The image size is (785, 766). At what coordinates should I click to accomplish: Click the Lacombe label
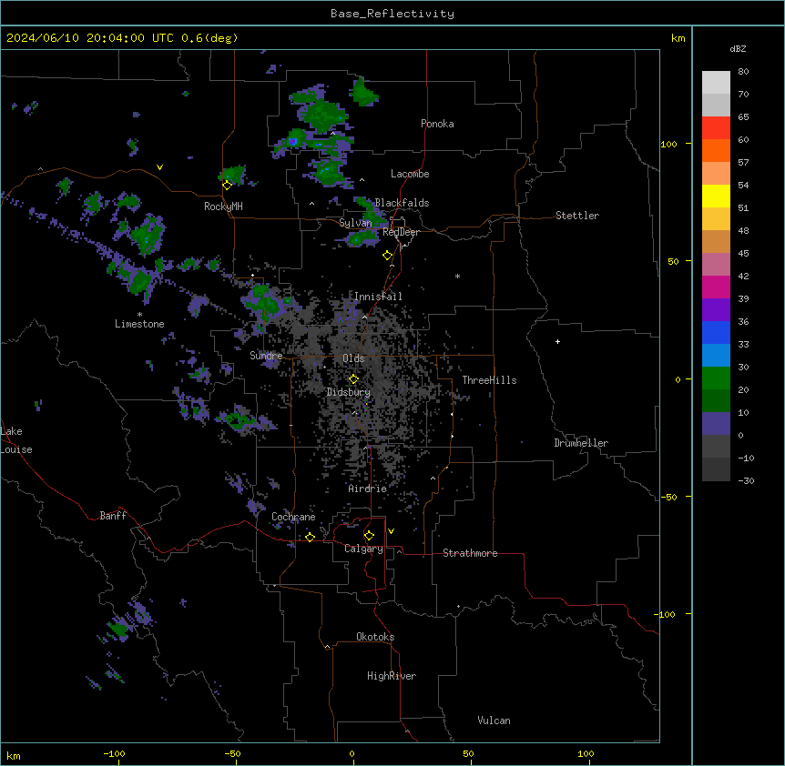pos(410,174)
